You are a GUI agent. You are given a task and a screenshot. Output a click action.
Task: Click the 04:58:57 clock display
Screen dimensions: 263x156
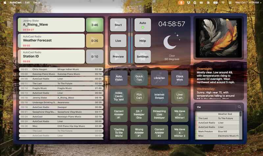tap(172, 24)
